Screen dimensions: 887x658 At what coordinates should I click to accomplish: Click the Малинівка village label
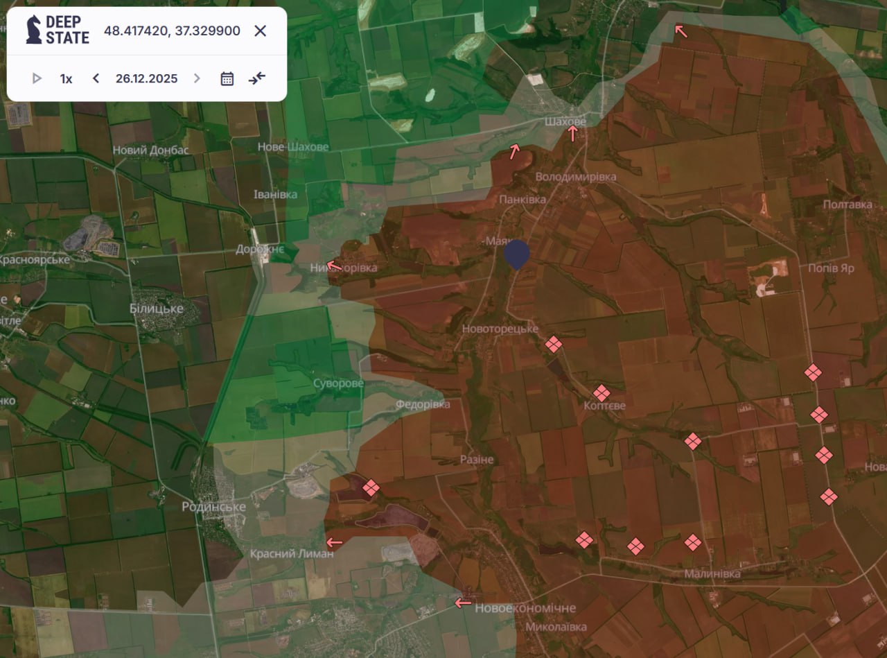pyautogui.click(x=712, y=573)
